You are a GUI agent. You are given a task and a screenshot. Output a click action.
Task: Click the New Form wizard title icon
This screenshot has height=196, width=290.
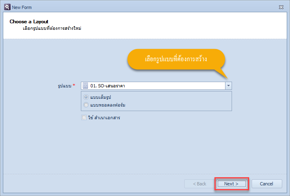7,7
